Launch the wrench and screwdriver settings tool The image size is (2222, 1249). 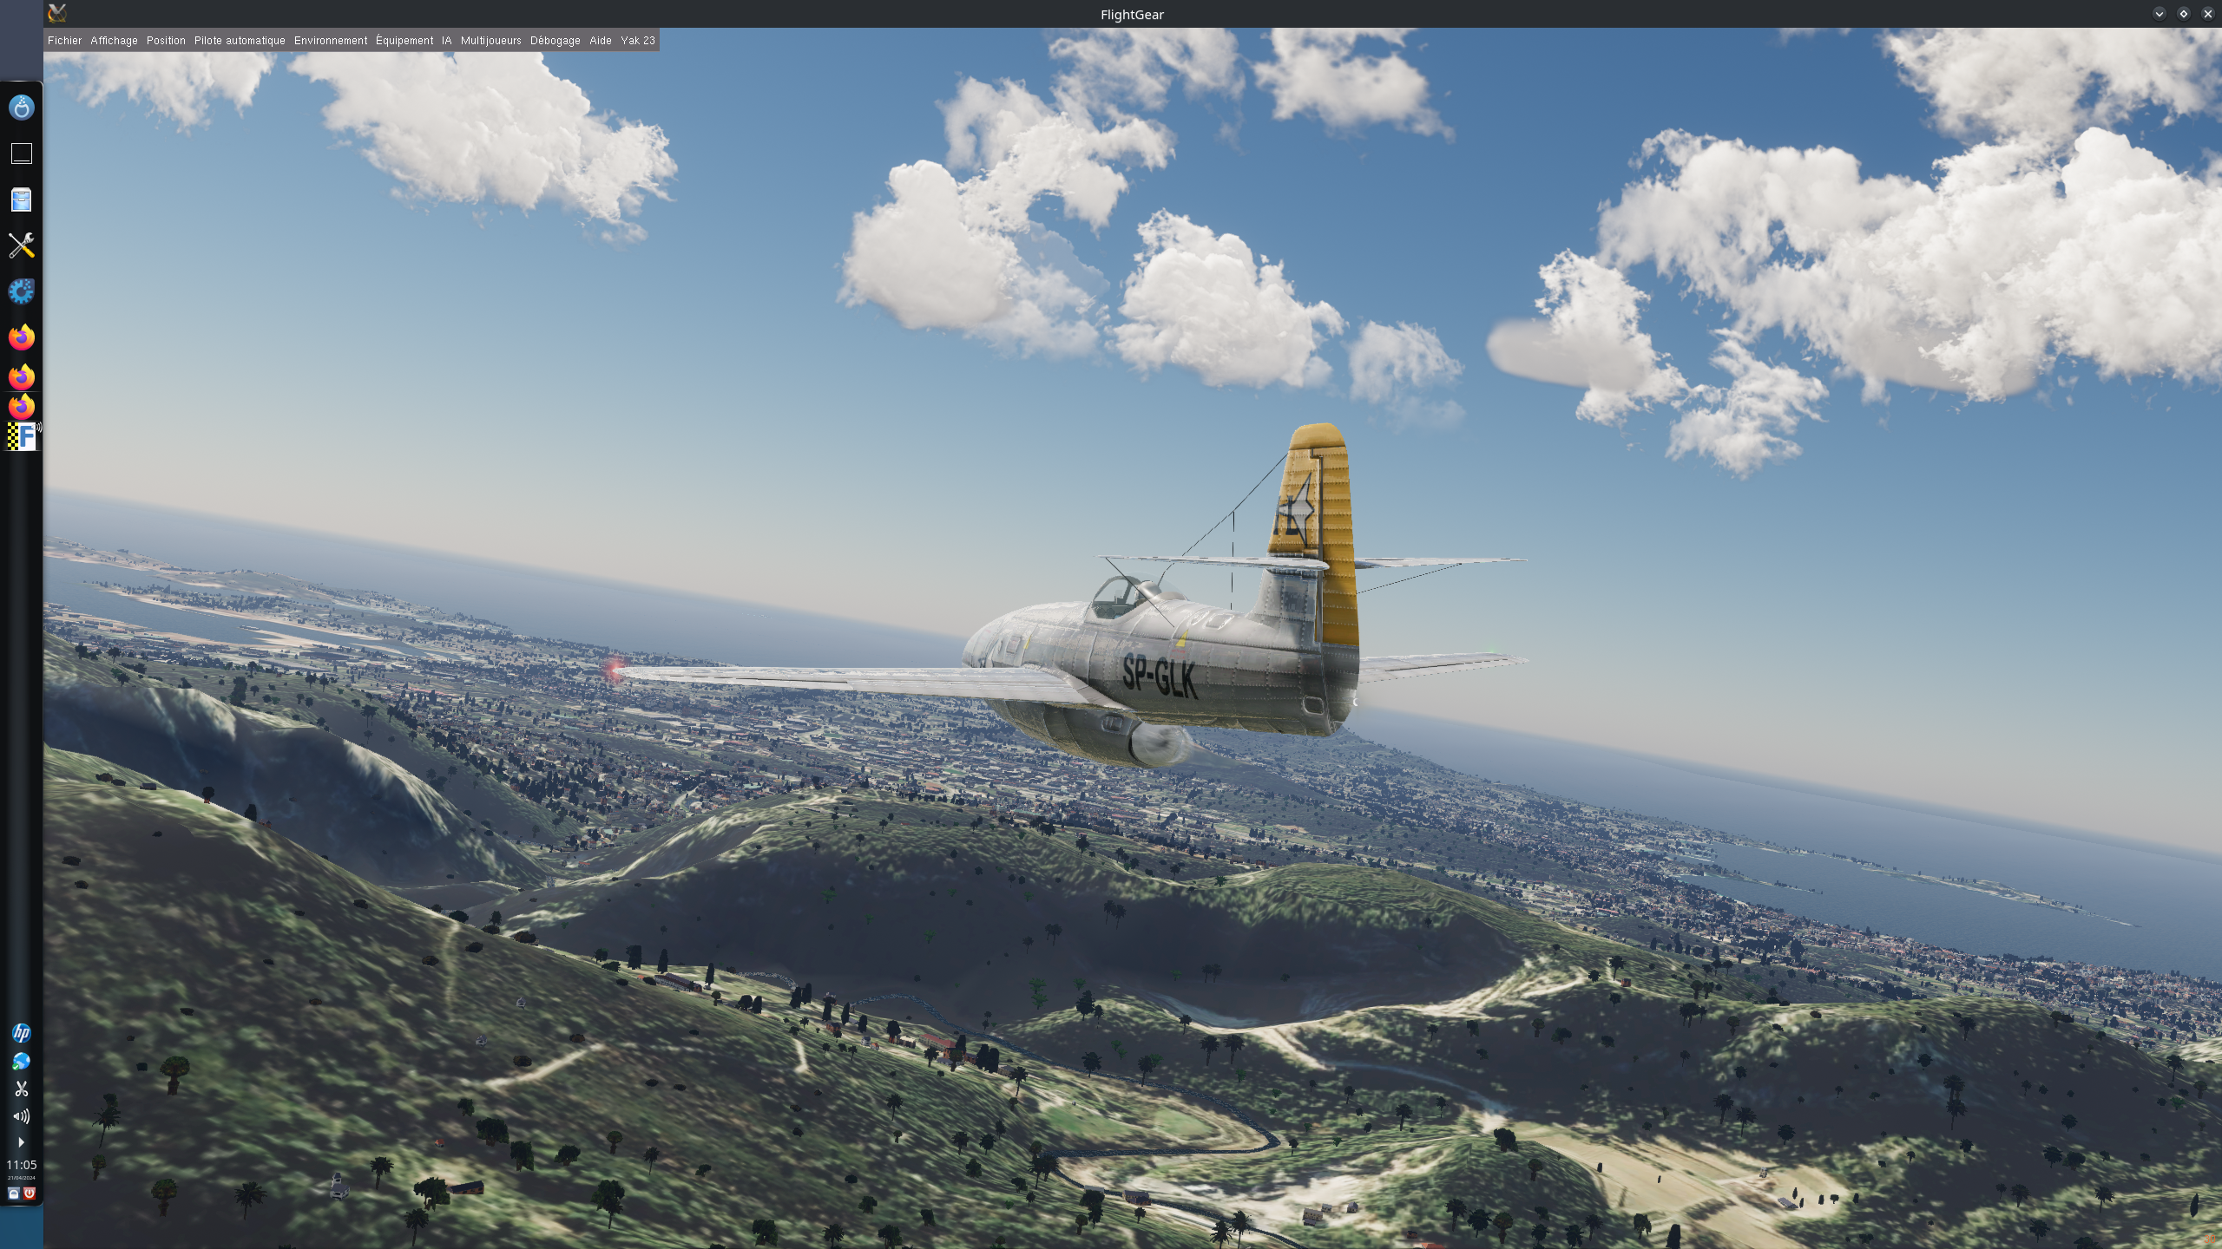point(22,245)
